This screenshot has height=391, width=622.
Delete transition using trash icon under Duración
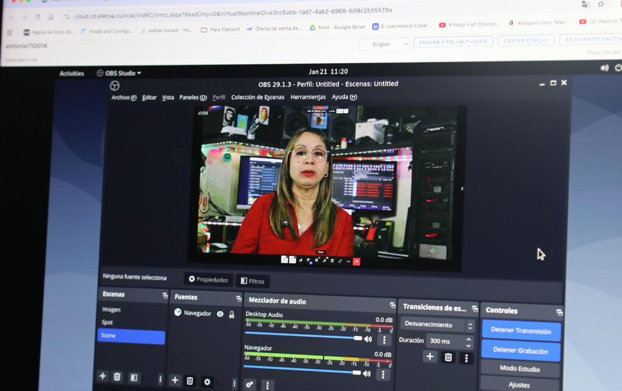[448, 358]
